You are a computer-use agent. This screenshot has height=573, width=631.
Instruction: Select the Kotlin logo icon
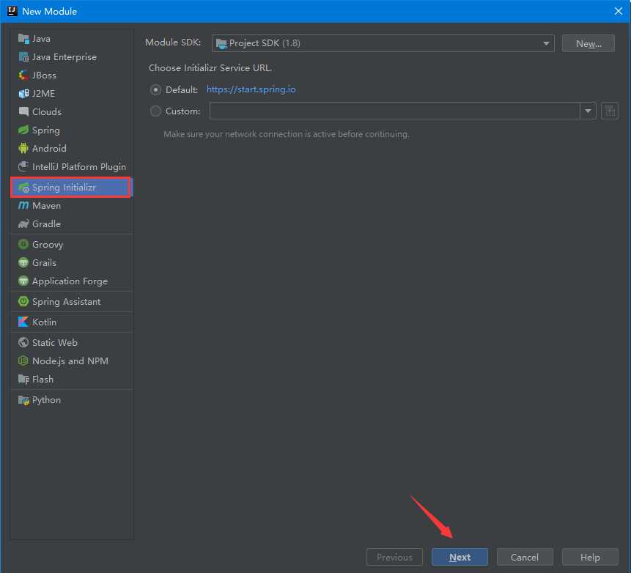click(23, 322)
